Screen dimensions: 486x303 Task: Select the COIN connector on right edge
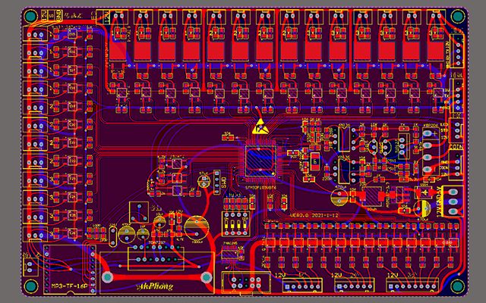tap(456, 164)
